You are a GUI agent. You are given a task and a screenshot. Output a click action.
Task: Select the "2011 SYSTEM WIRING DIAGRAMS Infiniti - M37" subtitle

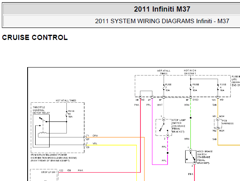(x=162, y=21)
